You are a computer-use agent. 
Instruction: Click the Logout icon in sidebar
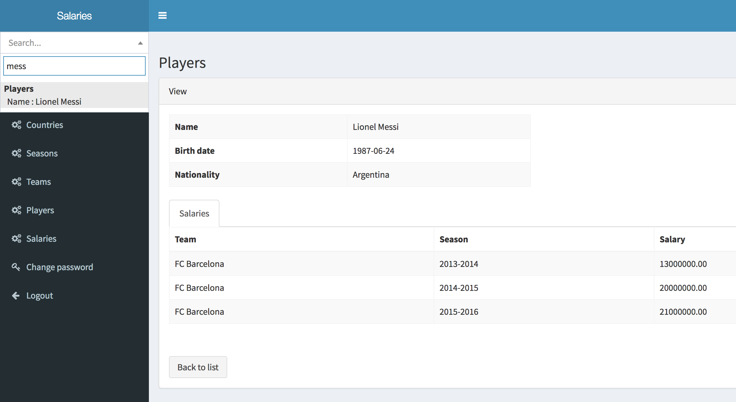tap(14, 296)
